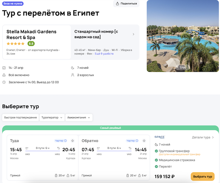
Task: Click the airline logo icon on Туда flight
Action: coord(72,141)
